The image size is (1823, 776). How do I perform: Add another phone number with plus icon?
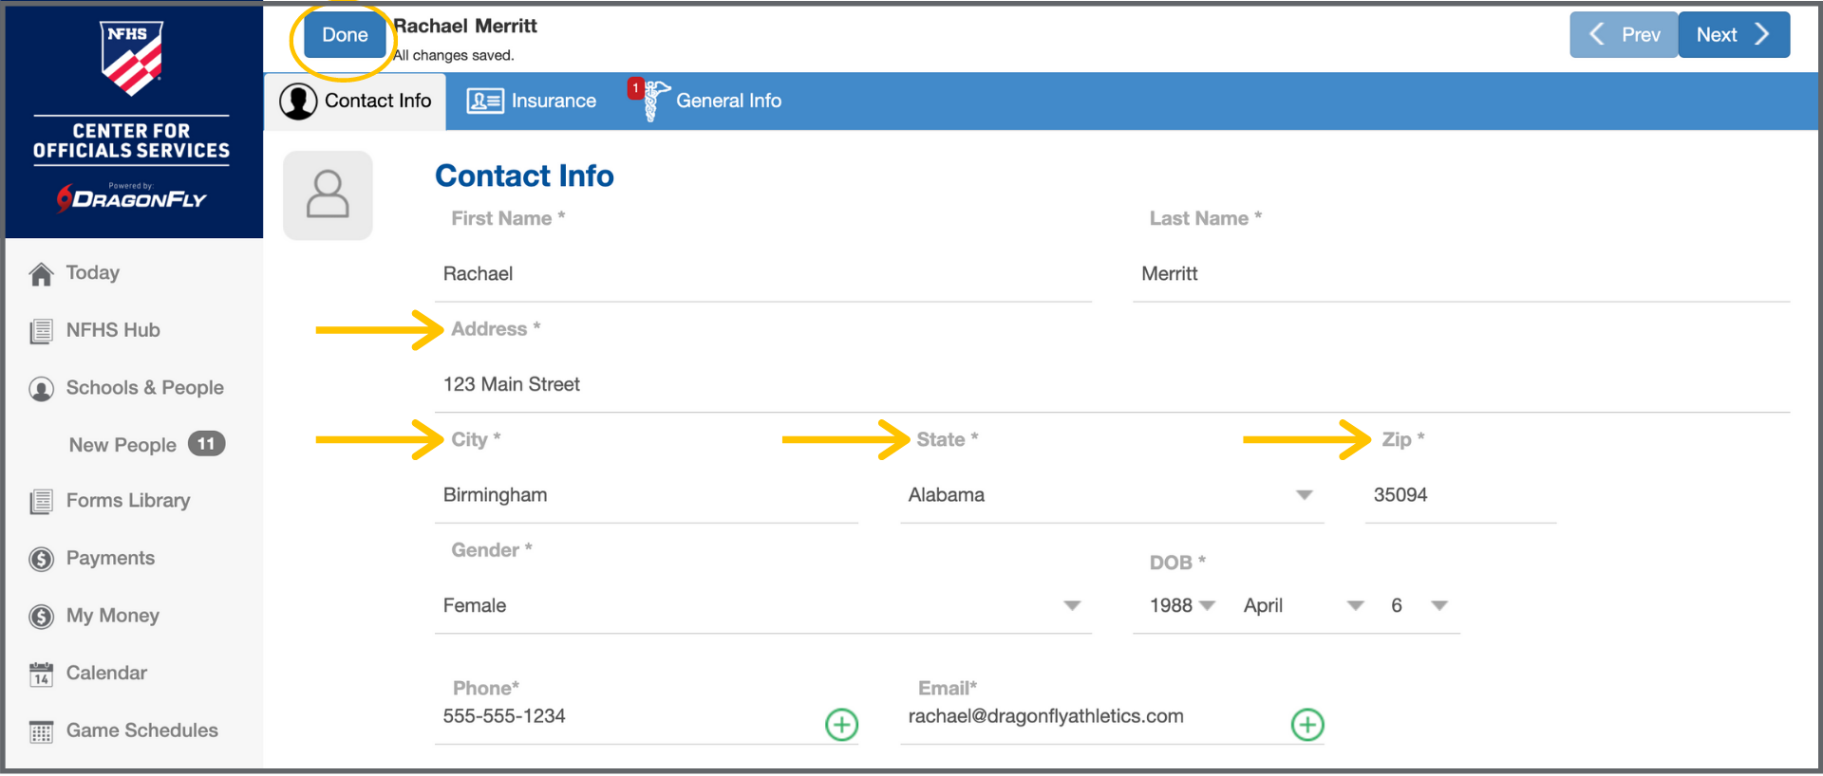[841, 725]
